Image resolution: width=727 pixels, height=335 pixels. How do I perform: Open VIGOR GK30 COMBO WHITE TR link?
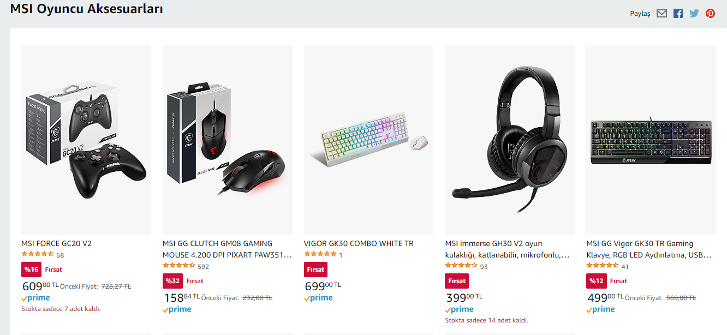(359, 243)
